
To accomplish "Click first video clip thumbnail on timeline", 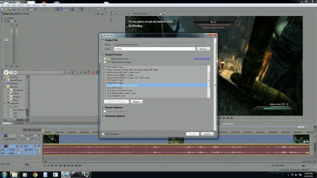I will (x=51, y=139).
